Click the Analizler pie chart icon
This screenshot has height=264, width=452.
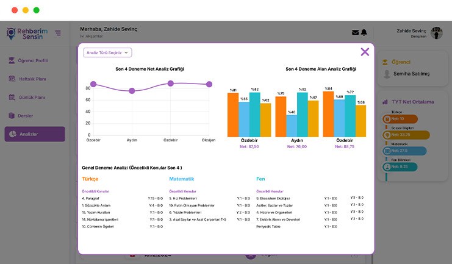coord(12,134)
